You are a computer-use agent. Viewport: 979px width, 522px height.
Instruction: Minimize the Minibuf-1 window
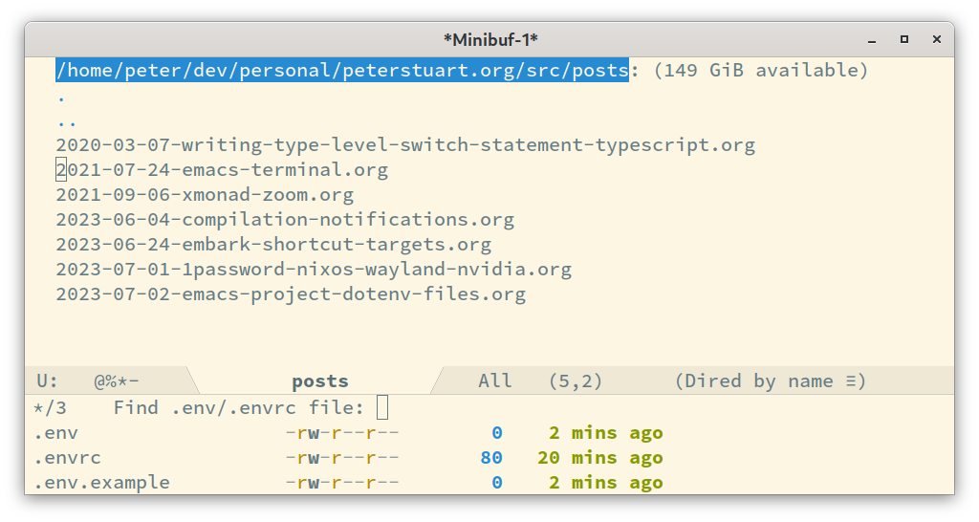872,40
